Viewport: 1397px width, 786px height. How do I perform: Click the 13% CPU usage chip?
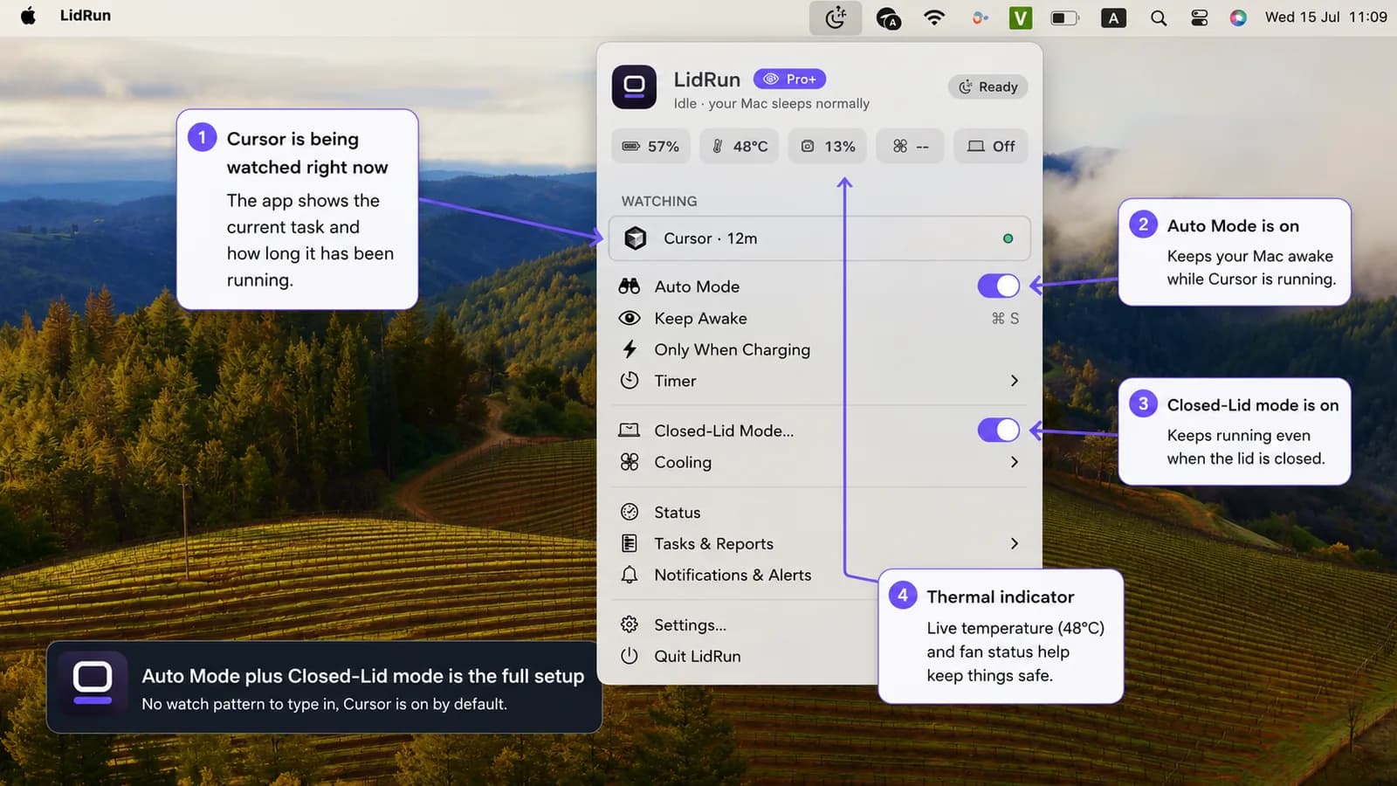(x=828, y=147)
